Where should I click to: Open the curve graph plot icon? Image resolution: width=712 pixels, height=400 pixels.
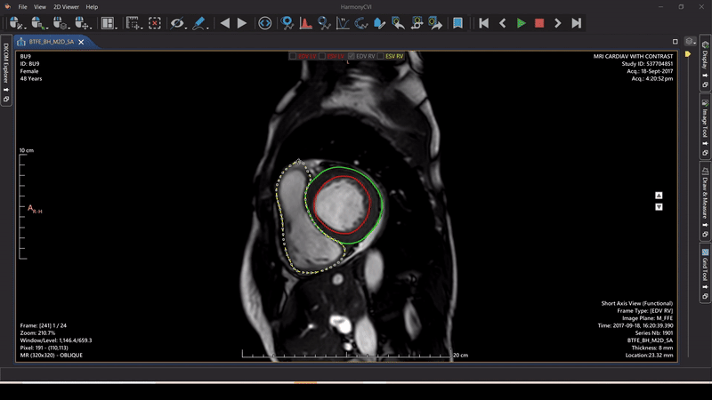(343, 23)
